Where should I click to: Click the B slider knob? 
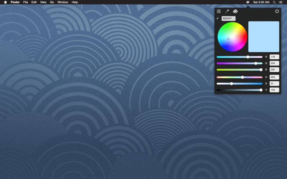click(x=261, y=70)
